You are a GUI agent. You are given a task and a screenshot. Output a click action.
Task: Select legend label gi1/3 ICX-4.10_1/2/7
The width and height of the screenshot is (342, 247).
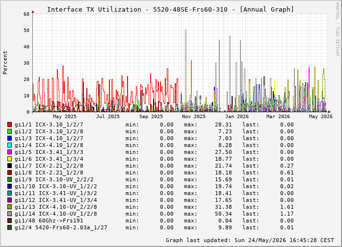[x=49, y=138]
